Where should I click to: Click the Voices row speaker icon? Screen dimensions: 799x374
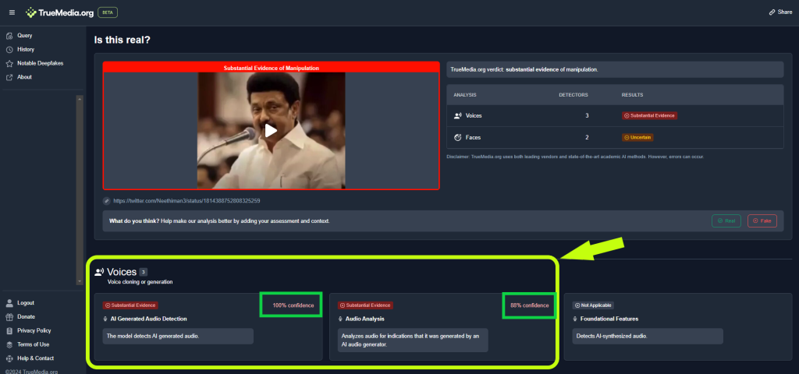(x=457, y=115)
